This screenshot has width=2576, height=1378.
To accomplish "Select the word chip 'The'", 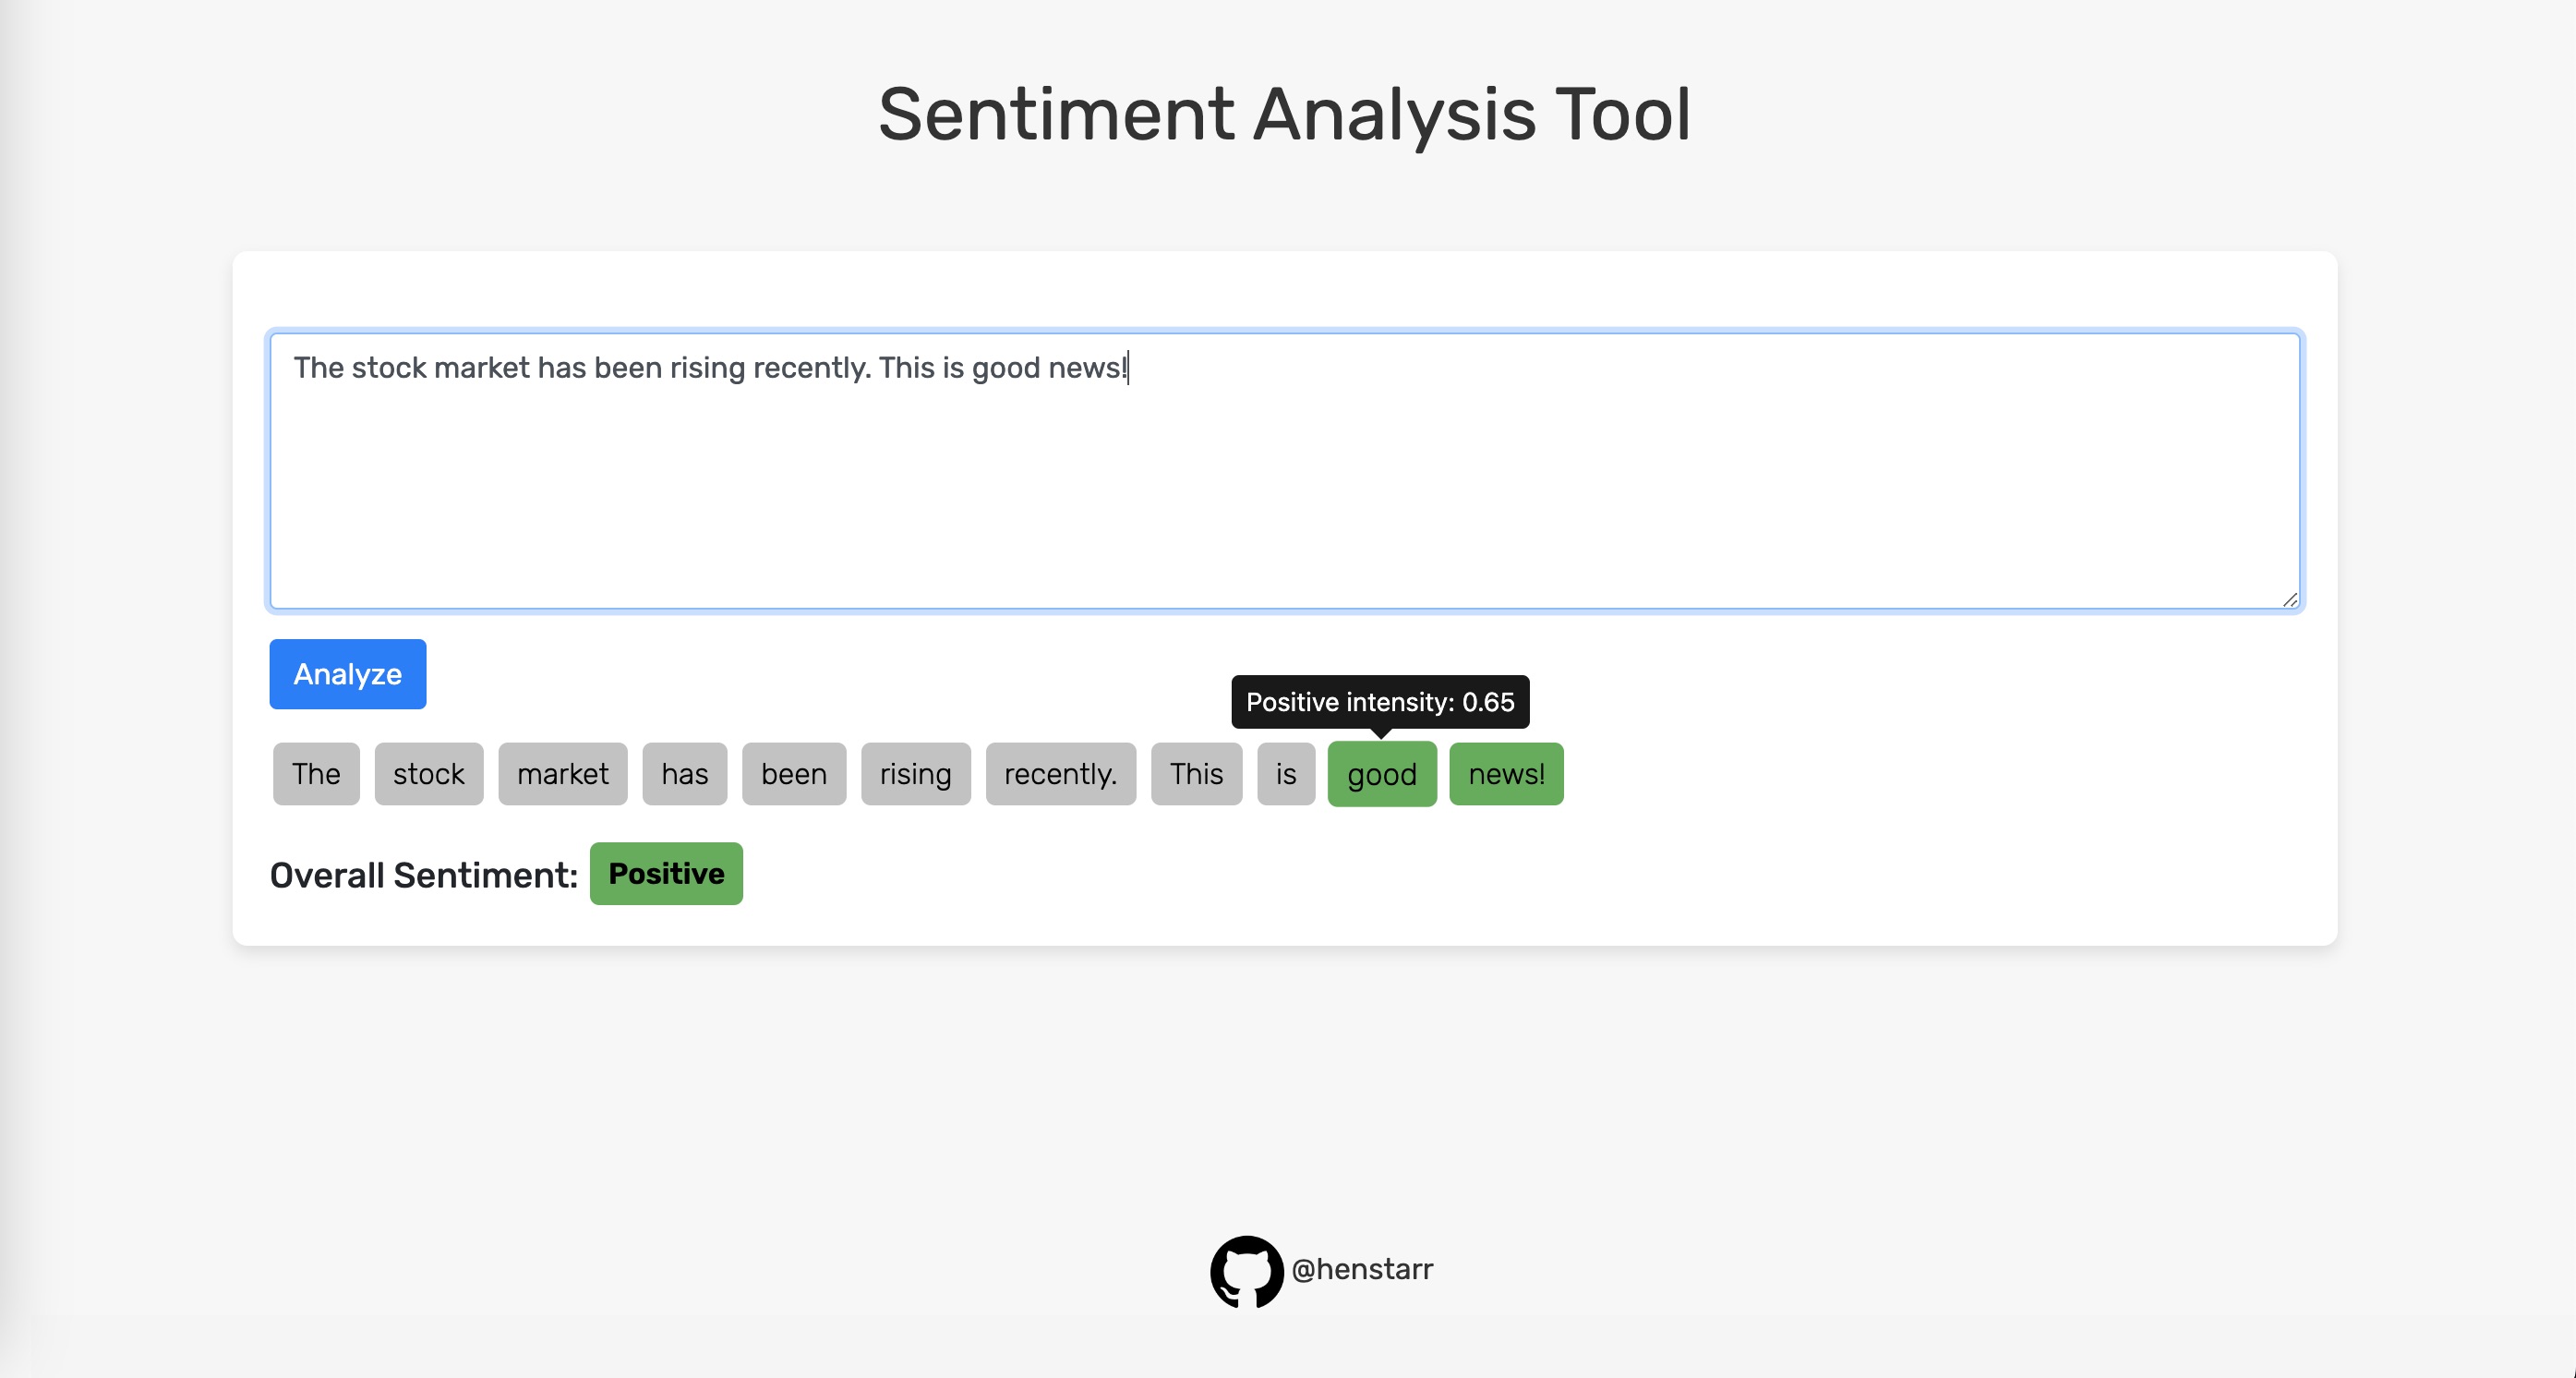I will pyautogui.click(x=316, y=774).
